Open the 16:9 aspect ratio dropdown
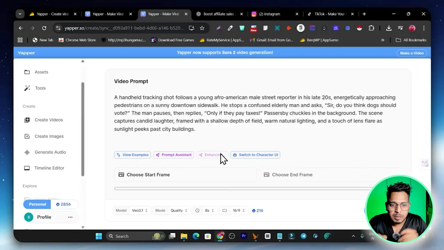This screenshot has height=250, width=444. click(x=239, y=210)
